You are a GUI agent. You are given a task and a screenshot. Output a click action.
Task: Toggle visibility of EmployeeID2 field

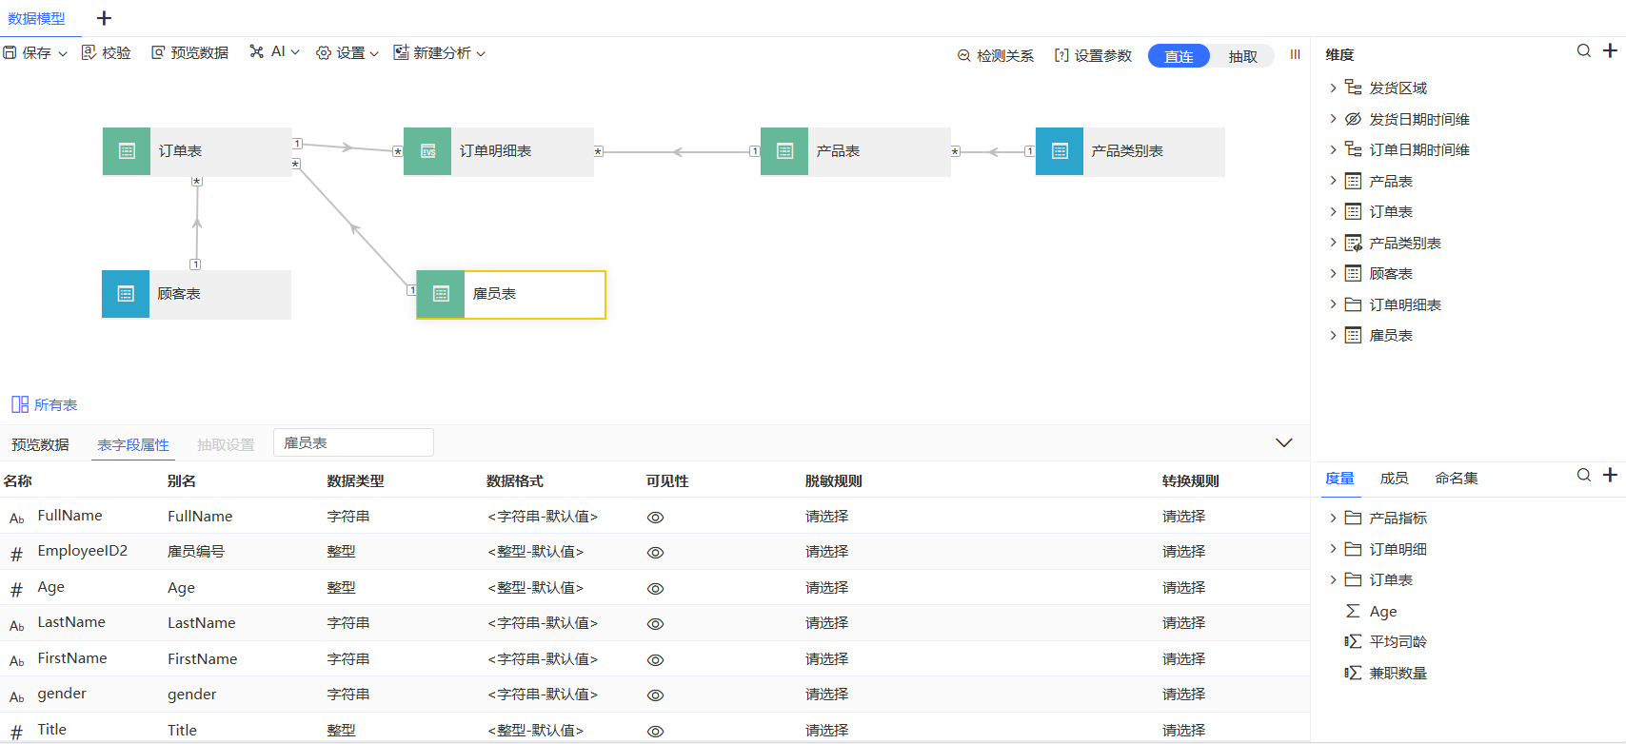(x=655, y=553)
